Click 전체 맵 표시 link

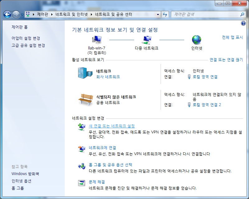(232, 37)
